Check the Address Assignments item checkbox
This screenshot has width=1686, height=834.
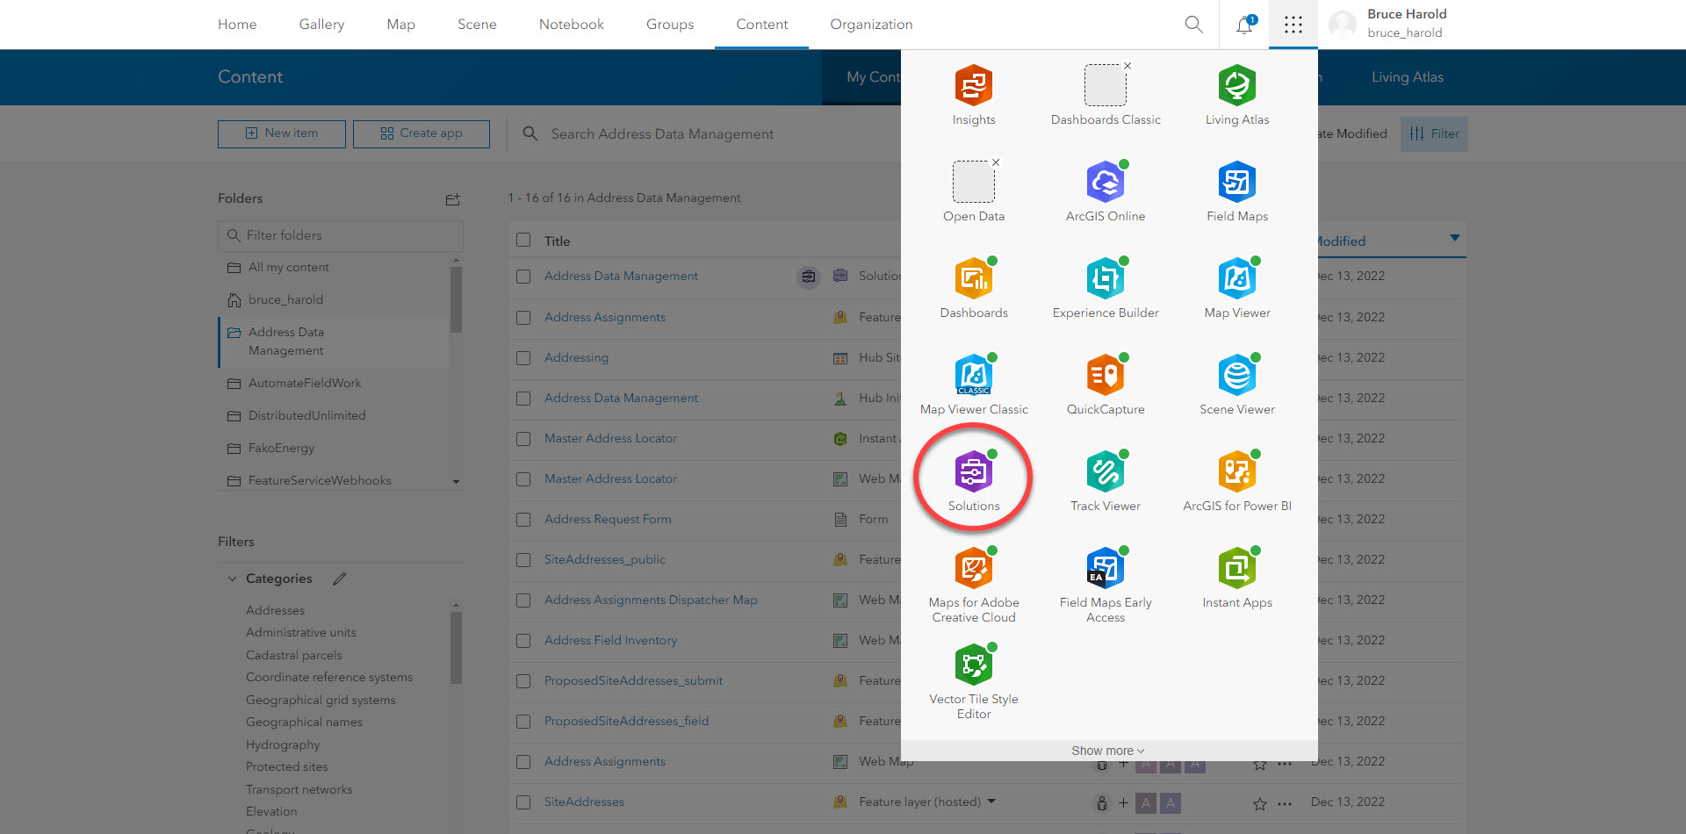522,319
